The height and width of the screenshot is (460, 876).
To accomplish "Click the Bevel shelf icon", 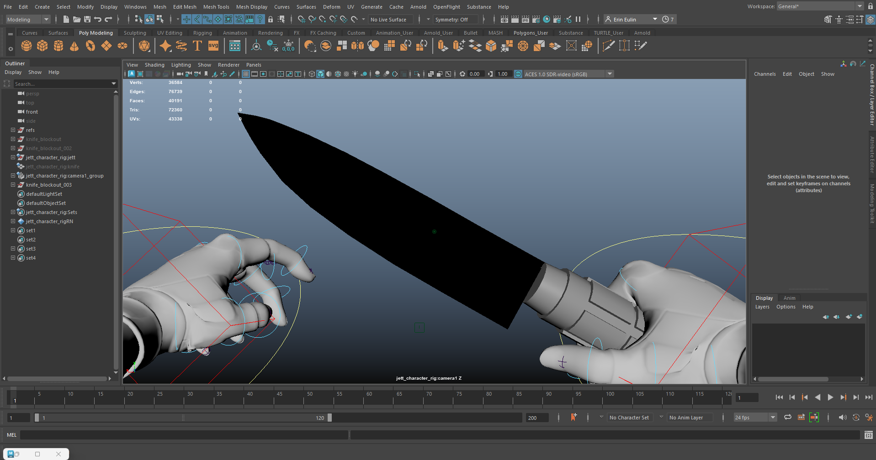I will coord(491,46).
